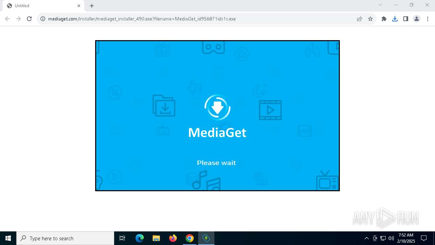This screenshot has width=435, height=245.
Task: Switch to Chrome on the taskbar
Action: (x=190, y=238)
